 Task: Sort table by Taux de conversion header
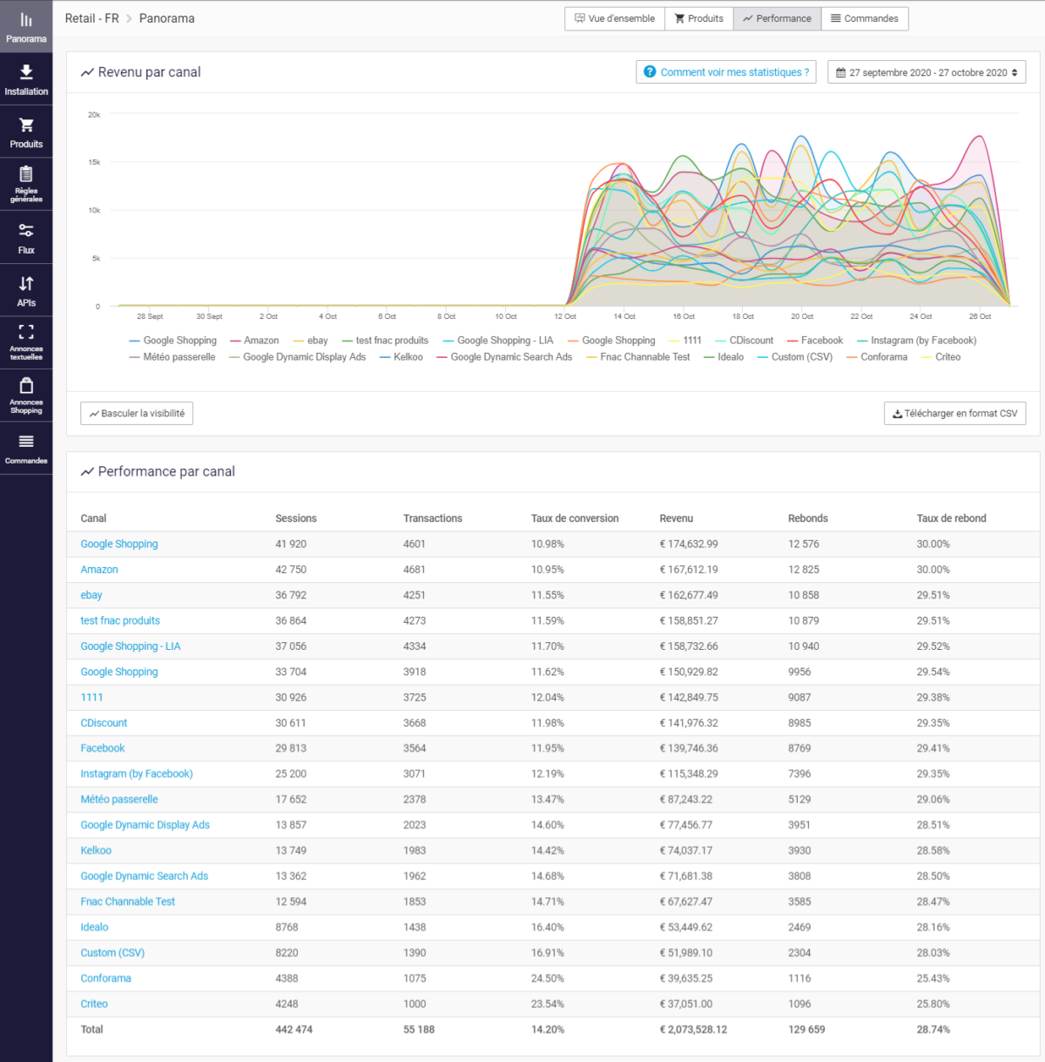point(575,518)
